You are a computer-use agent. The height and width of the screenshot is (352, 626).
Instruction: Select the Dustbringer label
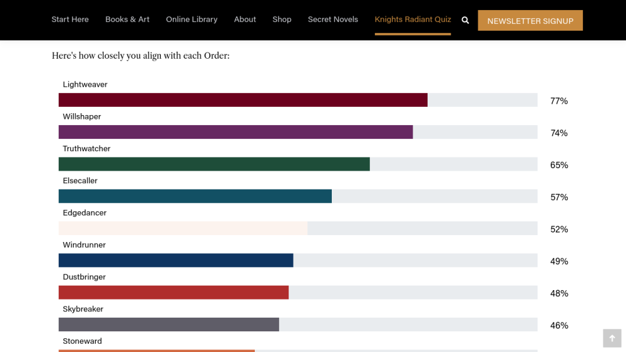(x=85, y=277)
